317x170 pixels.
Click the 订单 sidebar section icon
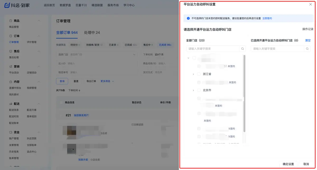coord(11,36)
